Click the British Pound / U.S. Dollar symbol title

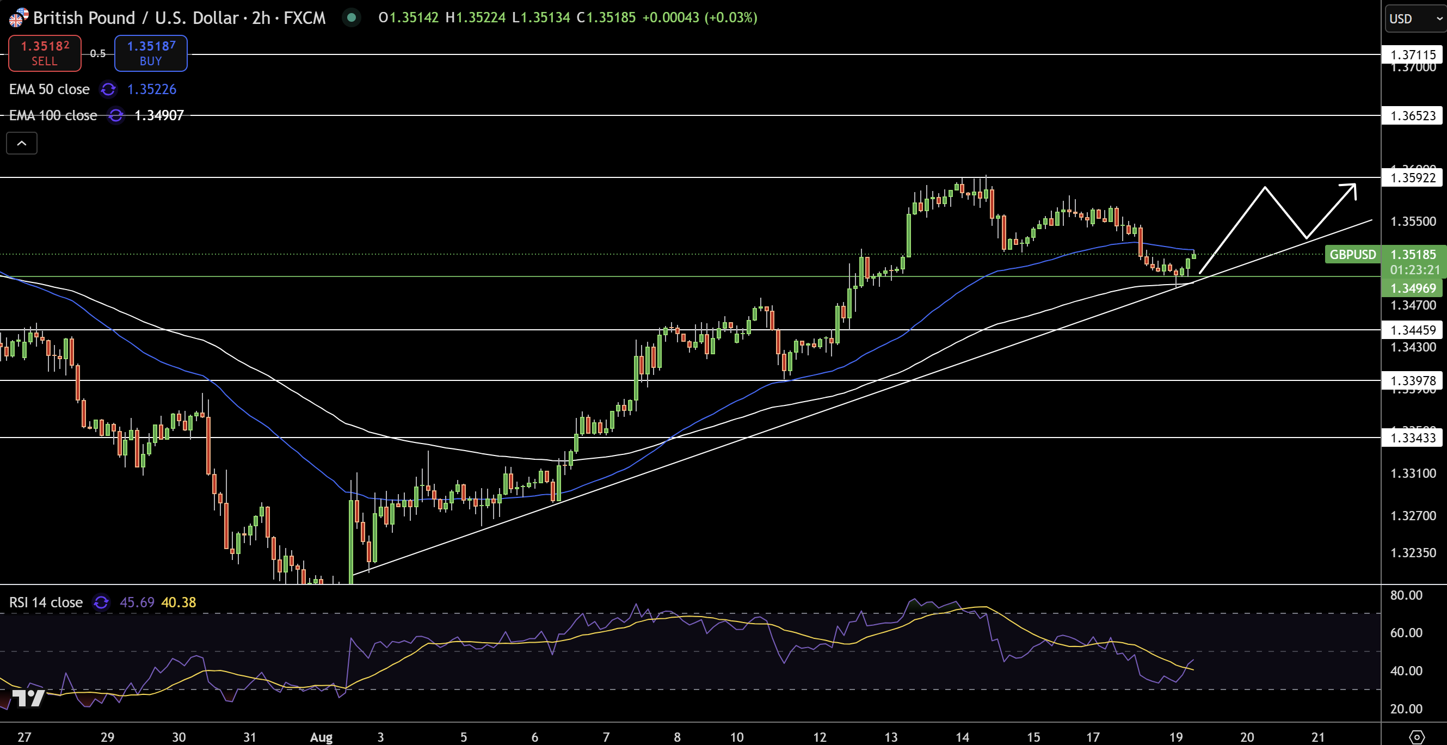179,17
